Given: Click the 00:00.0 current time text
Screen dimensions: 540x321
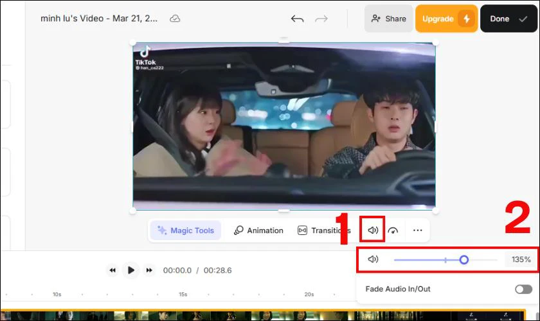Looking at the screenshot, I should click(x=177, y=270).
